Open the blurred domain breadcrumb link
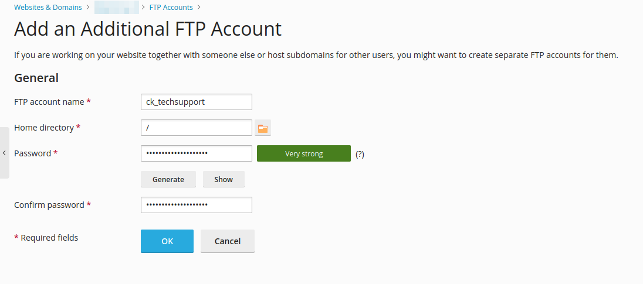This screenshot has width=643, height=284. tap(116, 8)
